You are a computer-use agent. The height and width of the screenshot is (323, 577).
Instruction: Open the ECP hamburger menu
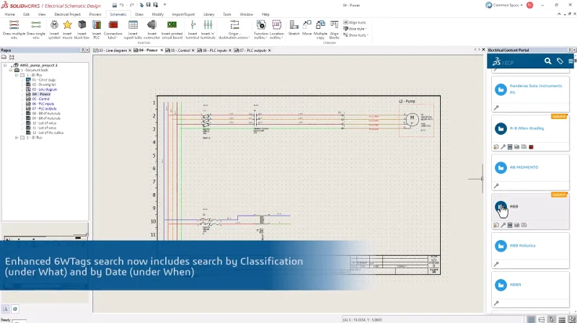coord(571,61)
